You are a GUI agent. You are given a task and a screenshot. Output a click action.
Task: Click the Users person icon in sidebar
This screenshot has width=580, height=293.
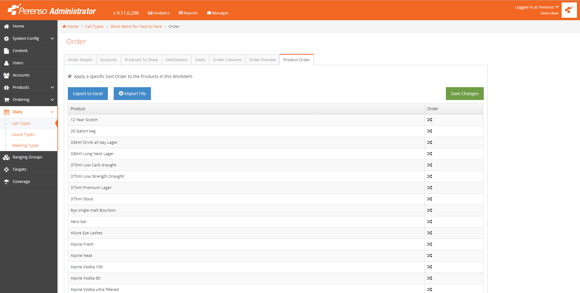click(x=6, y=63)
